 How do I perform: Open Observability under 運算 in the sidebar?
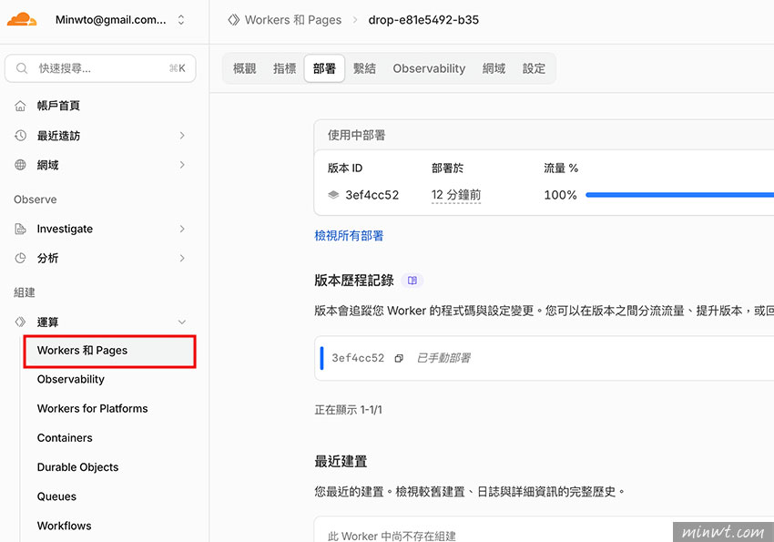(71, 380)
